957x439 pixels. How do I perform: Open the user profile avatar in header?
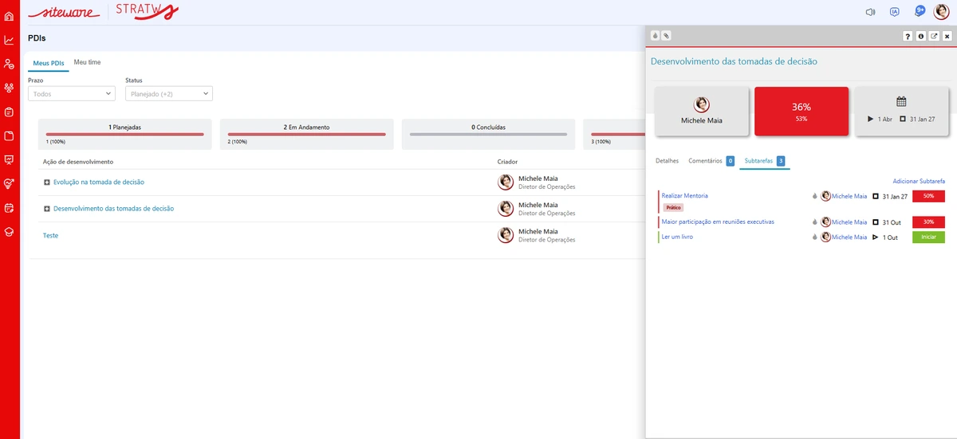click(942, 12)
